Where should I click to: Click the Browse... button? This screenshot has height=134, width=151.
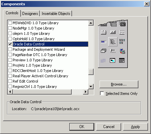click(x=119, y=84)
